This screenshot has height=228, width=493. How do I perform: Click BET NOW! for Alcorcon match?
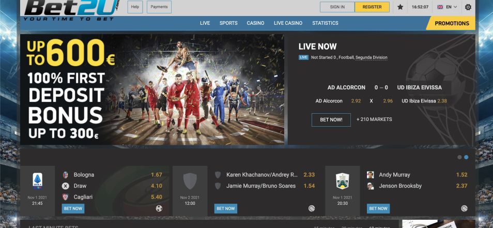click(331, 120)
